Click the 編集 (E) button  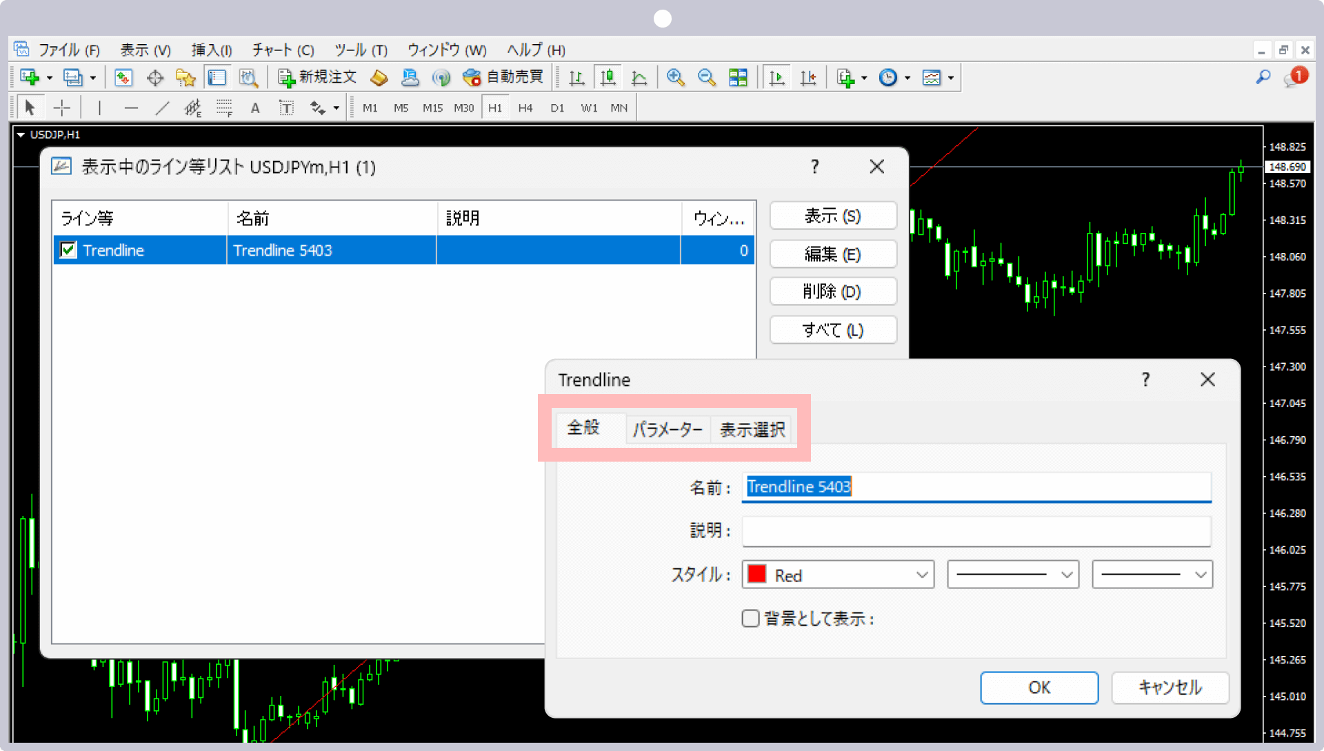pos(833,254)
